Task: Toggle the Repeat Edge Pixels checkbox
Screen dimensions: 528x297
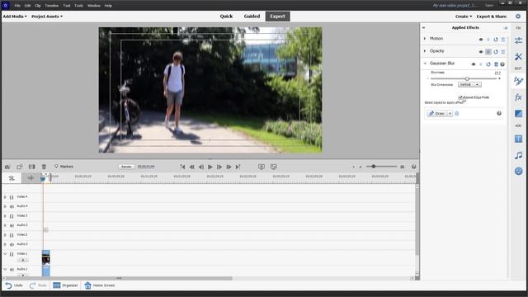Action: pyautogui.click(x=460, y=97)
